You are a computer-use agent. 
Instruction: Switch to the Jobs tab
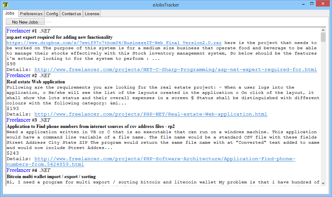pos(10,13)
